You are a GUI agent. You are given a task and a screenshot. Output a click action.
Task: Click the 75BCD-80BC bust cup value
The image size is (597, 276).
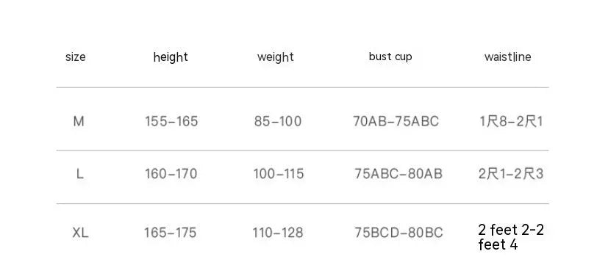tap(398, 233)
